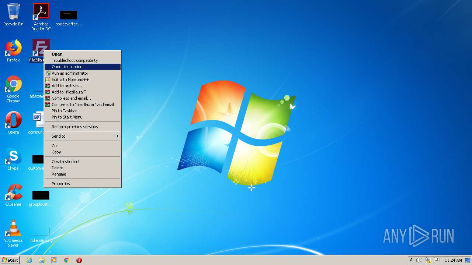The width and height of the screenshot is (472, 265).
Task: Expand the Send to submenu
Action: (x=83, y=136)
